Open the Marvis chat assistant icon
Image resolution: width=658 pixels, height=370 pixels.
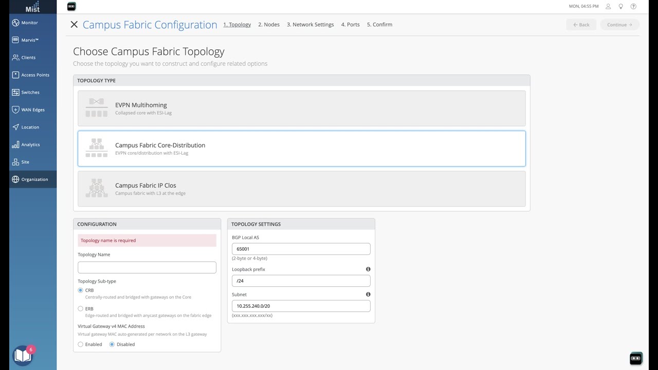pos(636,358)
